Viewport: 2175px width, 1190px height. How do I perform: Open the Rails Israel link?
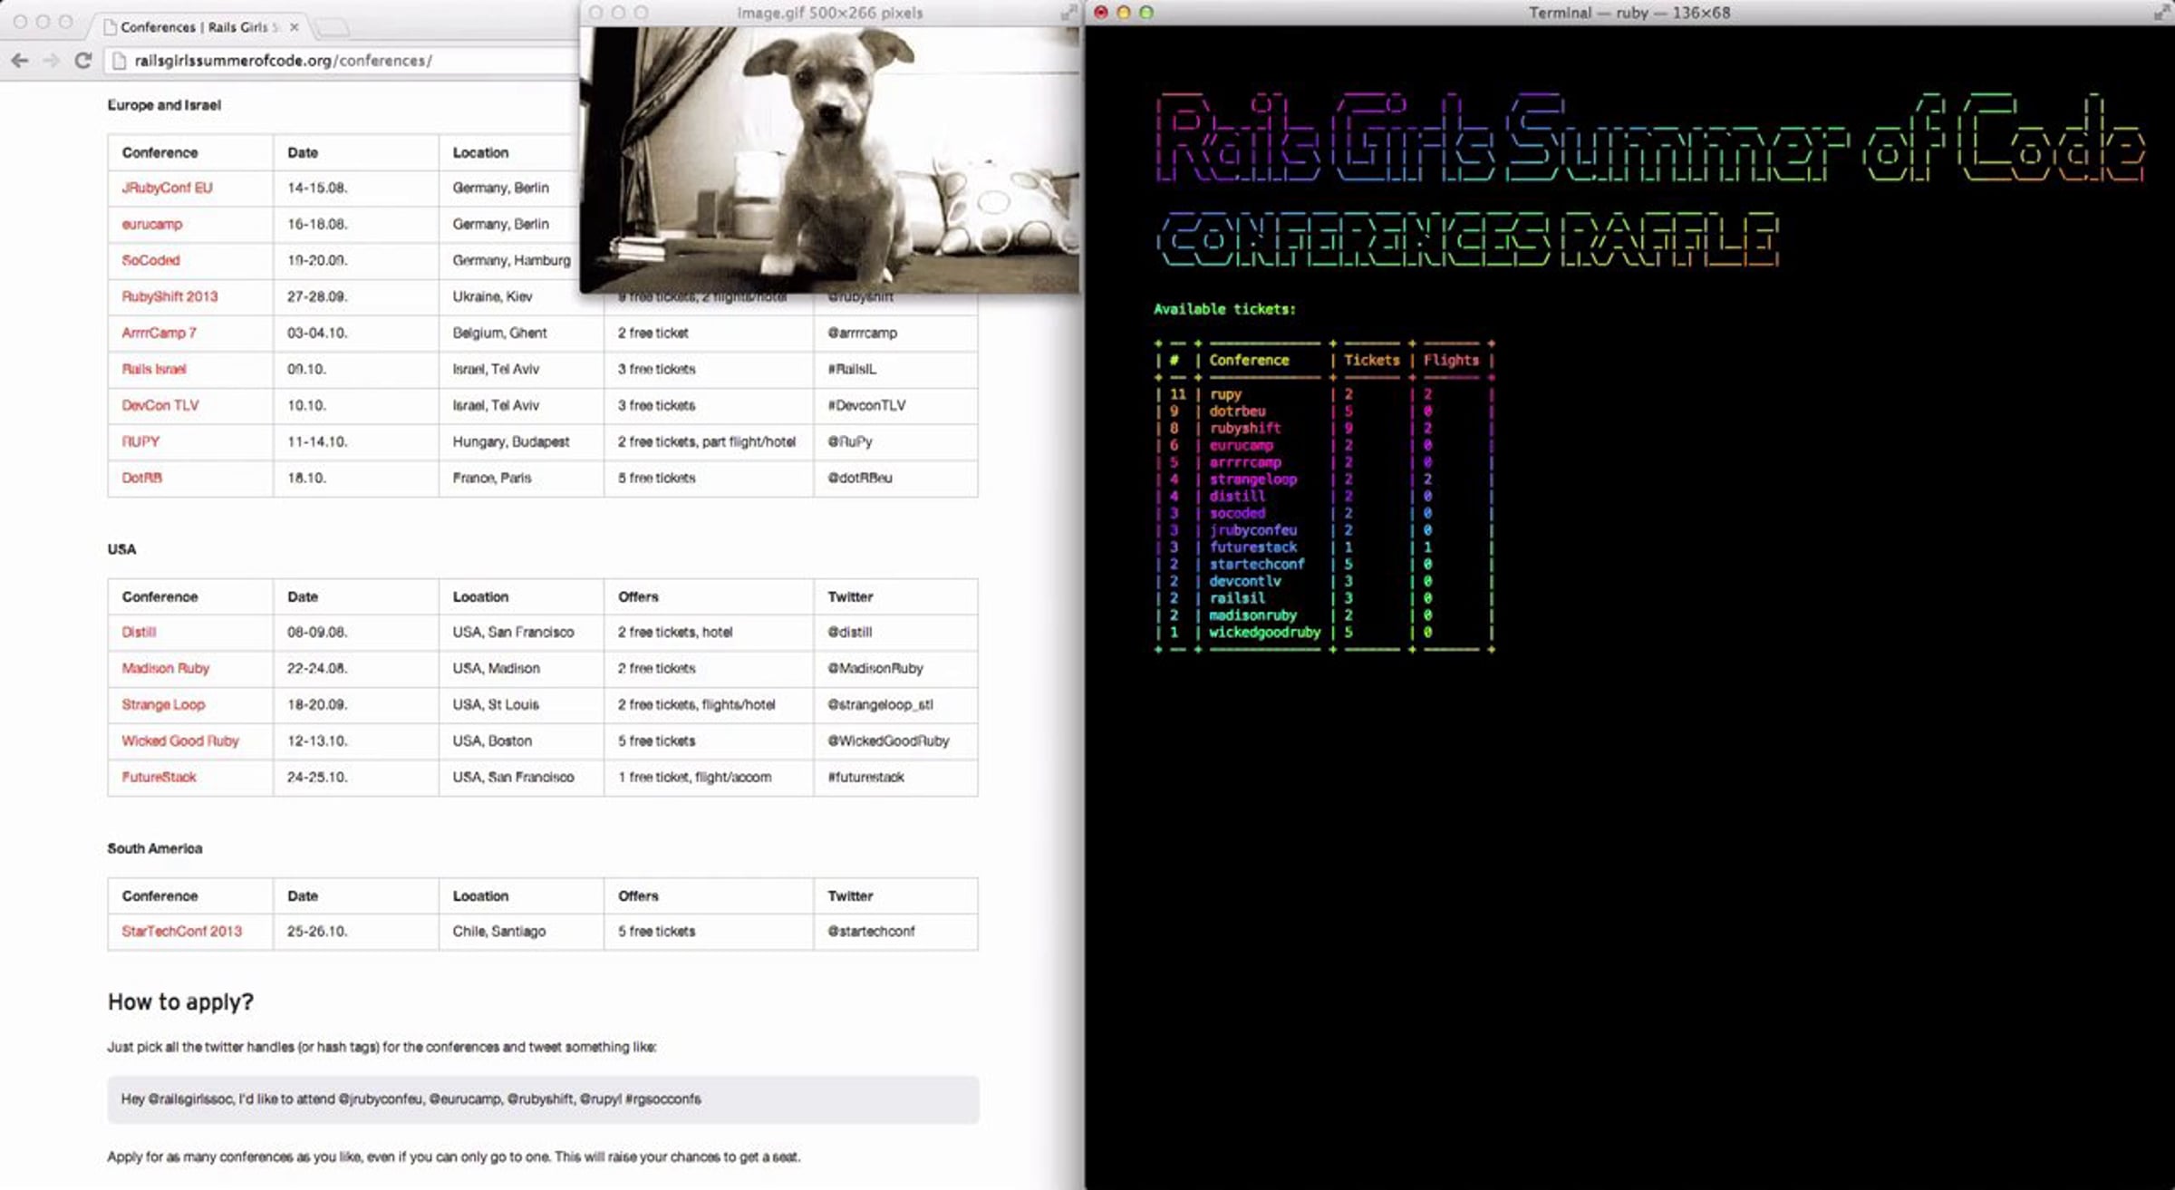pyautogui.click(x=153, y=369)
